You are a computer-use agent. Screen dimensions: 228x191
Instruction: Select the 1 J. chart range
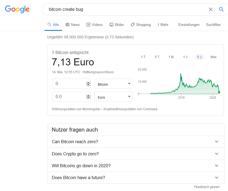coord(185,57)
